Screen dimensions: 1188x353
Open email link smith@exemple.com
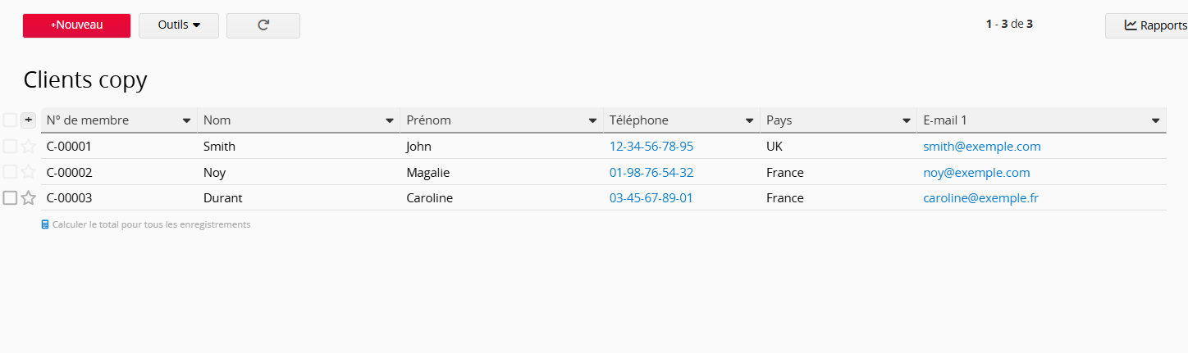[x=981, y=147]
